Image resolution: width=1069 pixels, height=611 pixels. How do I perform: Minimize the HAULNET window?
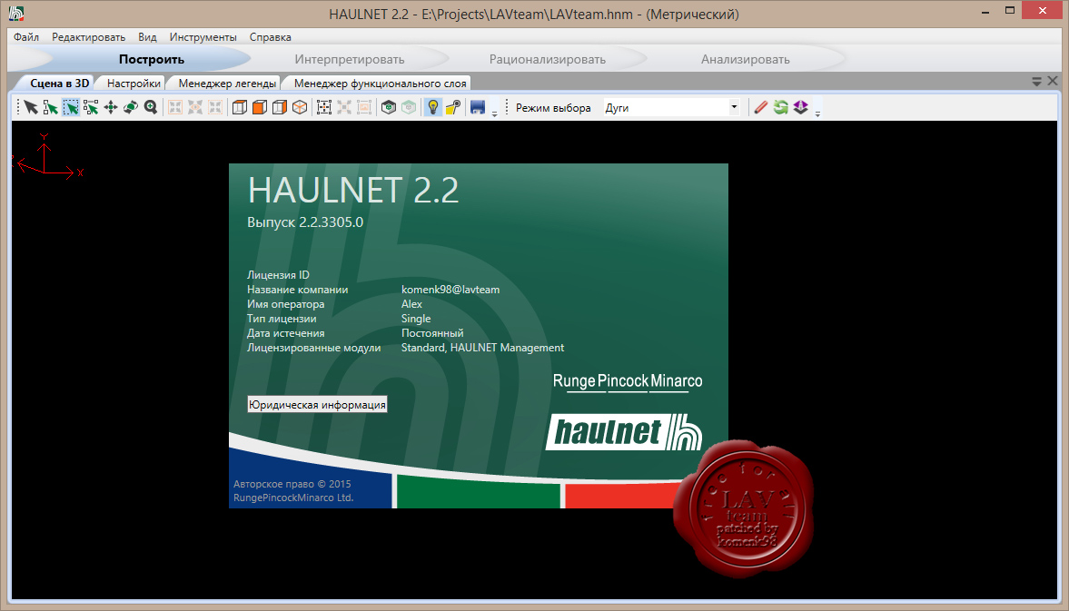(985, 13)
